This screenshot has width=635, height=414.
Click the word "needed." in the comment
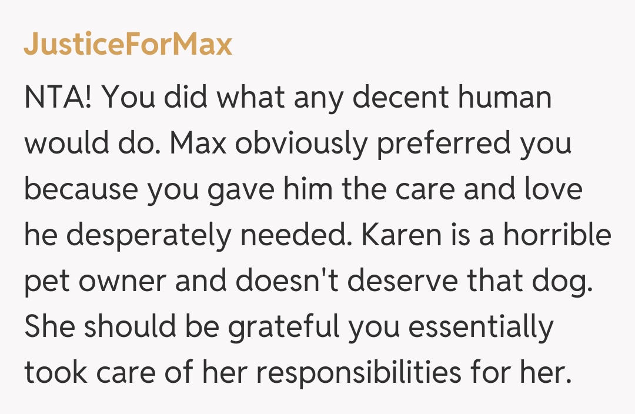[292, 235]
